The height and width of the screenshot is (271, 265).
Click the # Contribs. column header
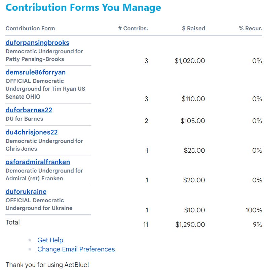pos(133,28)
